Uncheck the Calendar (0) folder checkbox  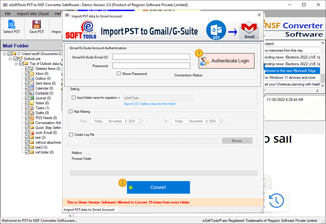coord(27,88)
